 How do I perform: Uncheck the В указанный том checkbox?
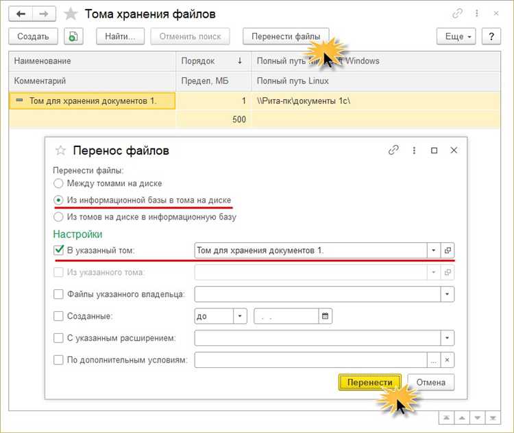59,250
